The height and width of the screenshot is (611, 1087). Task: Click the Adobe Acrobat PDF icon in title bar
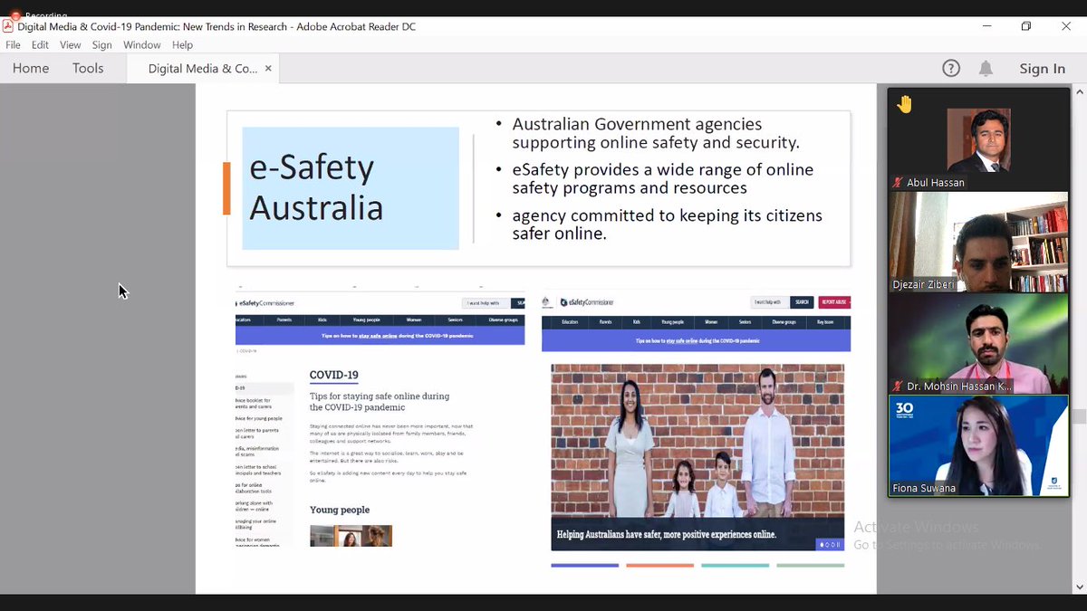(8, 26)
